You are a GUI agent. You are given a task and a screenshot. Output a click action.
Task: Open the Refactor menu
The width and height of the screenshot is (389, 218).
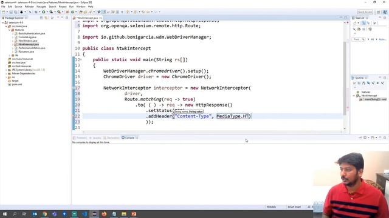(29, 7)
